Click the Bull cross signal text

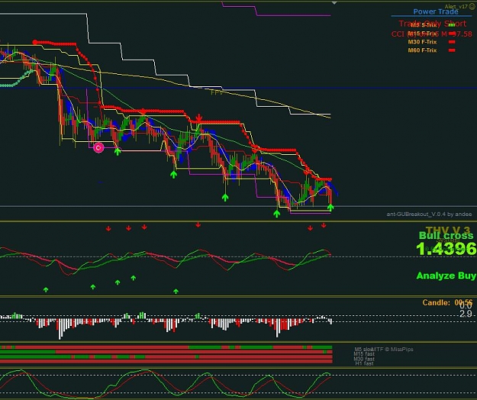point(446,235)
